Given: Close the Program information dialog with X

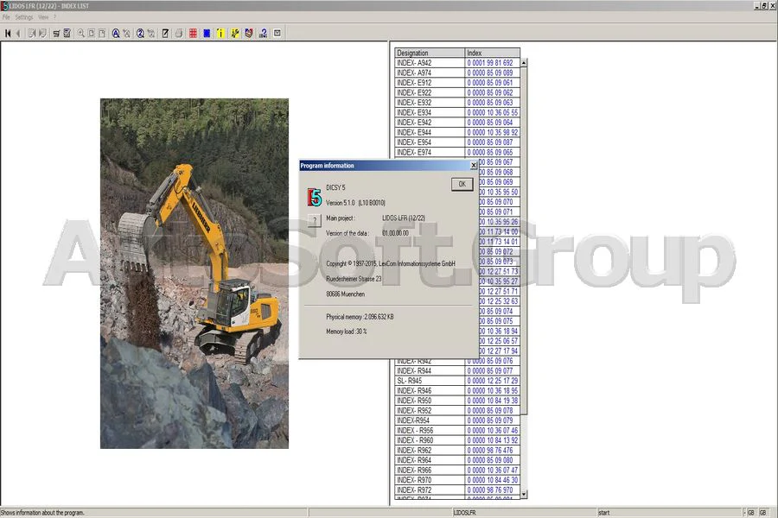Looking at the screenshot, I should (473, 165).
